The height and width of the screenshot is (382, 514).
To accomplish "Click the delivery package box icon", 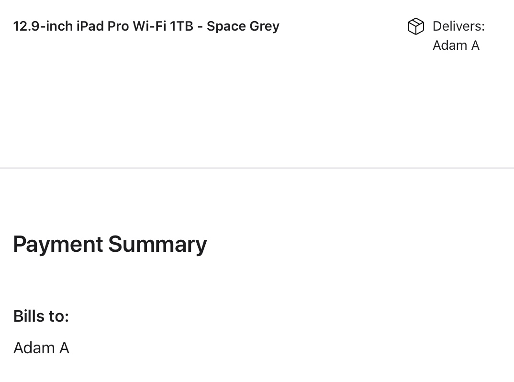I will tap(415, 26).
